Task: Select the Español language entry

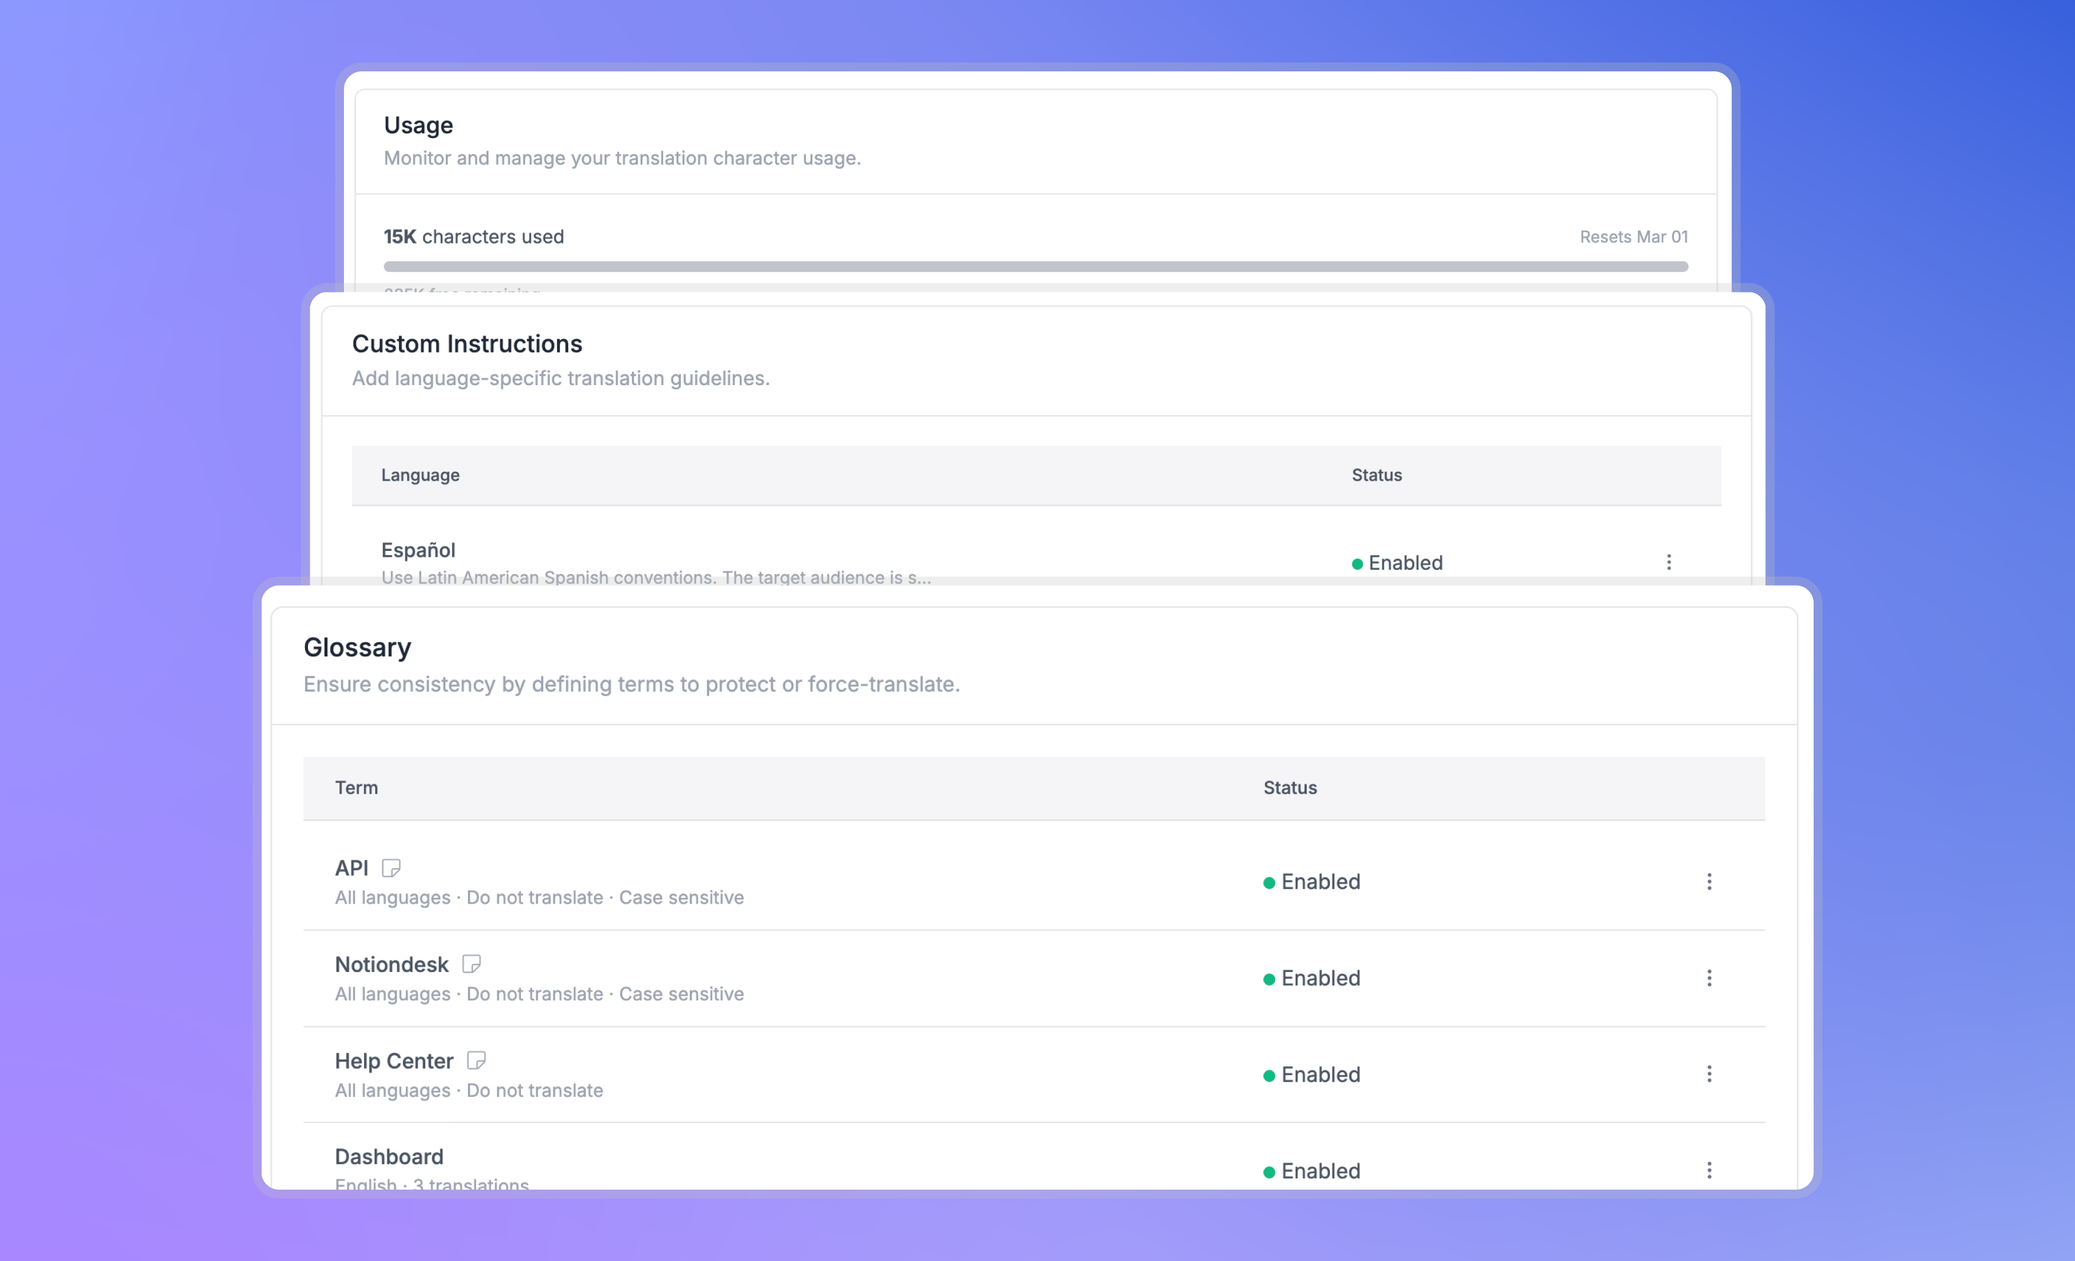Action: [418, 550]
